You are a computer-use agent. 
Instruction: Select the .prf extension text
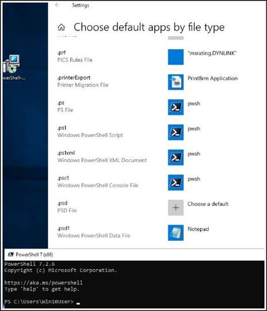click(61, 53)
